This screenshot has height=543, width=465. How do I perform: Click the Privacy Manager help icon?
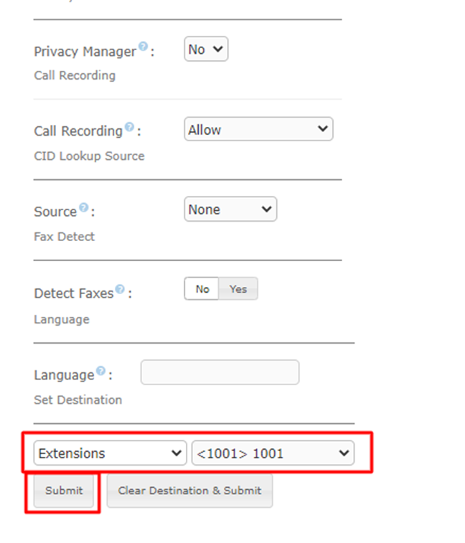pos(143,47)
